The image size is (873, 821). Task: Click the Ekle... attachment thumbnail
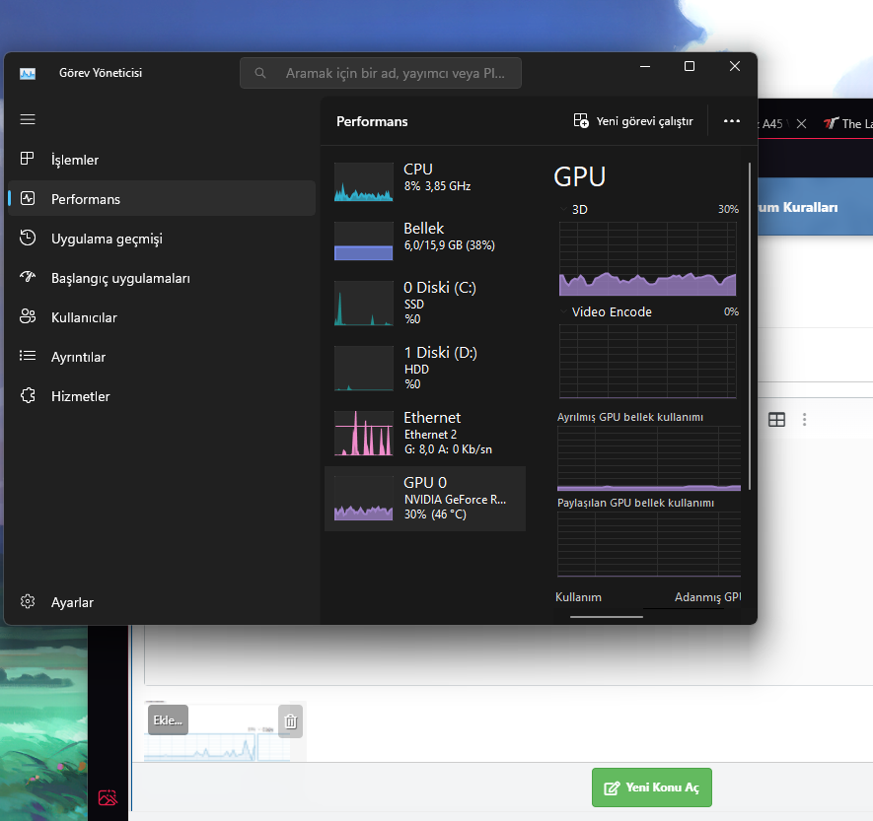168,720
